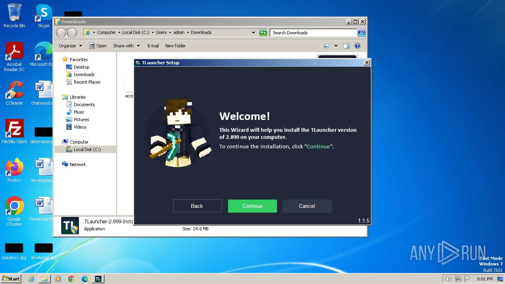Cancel the TLauncher installation
505x284 pixels.
coord(307,206)
